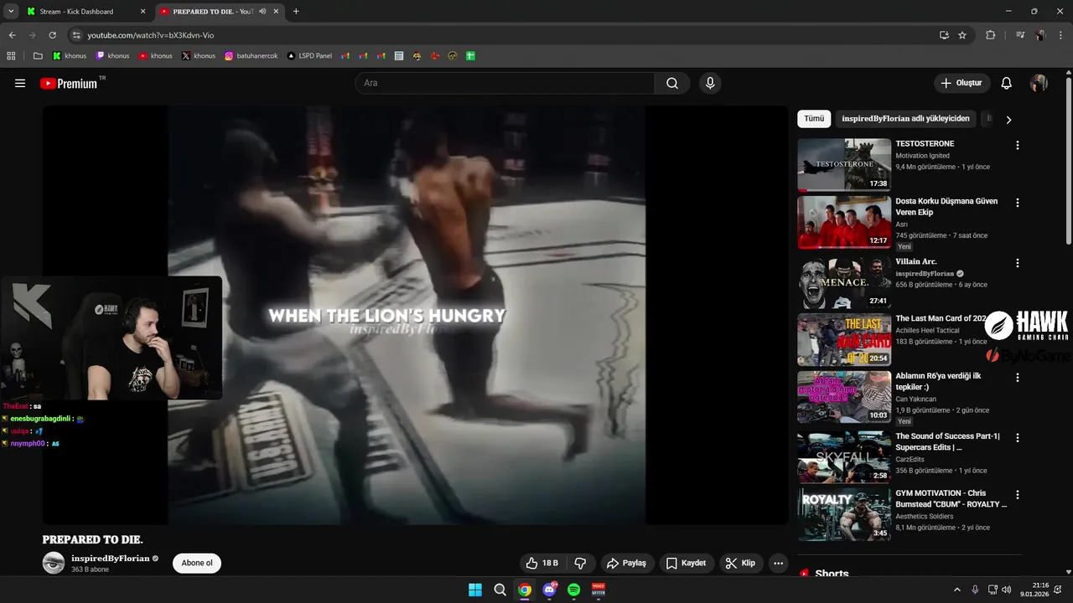The image size is (1073, 603).
Task: Open X khonus bookmark
Action: click(x=199, y=56)
